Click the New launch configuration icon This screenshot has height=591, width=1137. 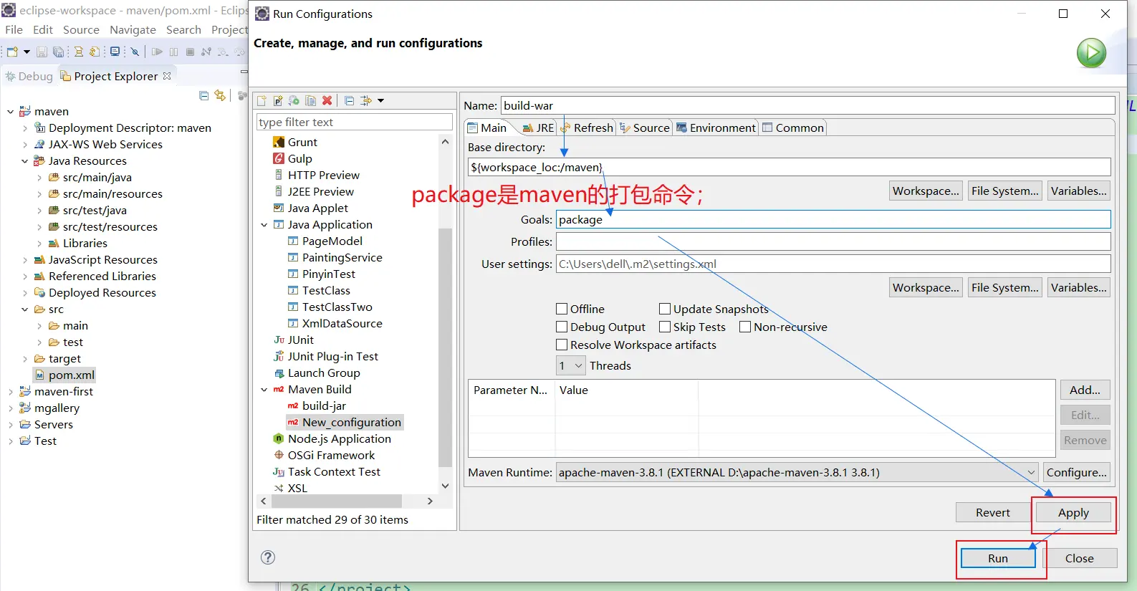pyautogui.click(x=262, y=101)
